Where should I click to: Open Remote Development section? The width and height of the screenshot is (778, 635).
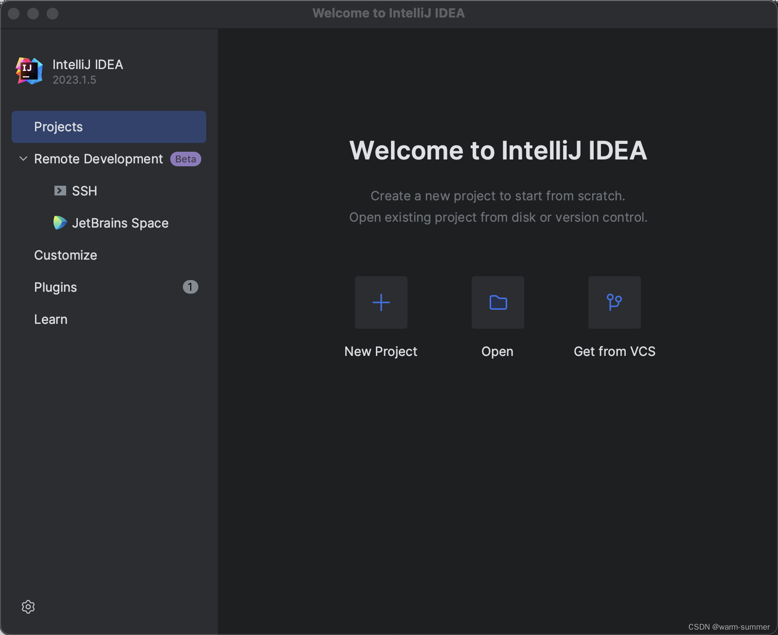[98, 159]
